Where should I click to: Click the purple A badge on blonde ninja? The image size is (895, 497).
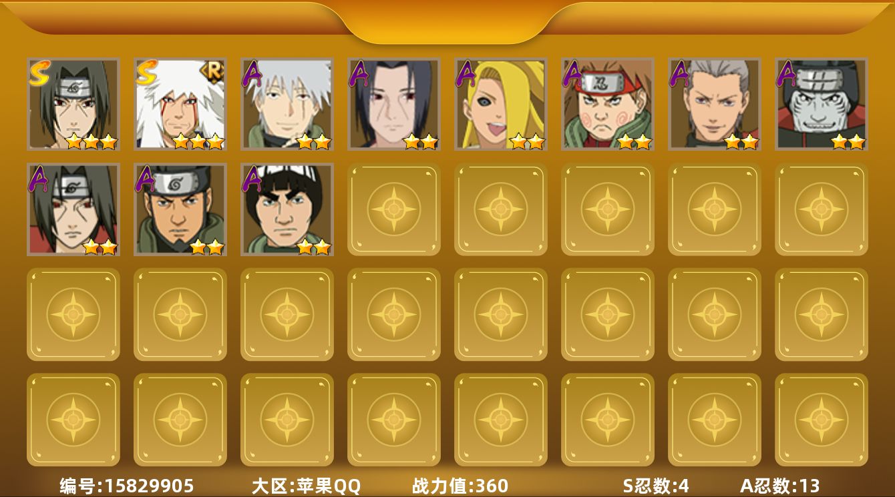(x=466, y=73)
